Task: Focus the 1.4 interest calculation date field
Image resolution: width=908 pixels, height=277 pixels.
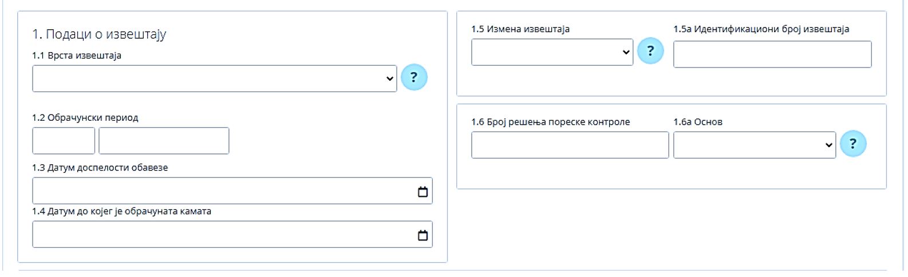Action: [223, 235]
